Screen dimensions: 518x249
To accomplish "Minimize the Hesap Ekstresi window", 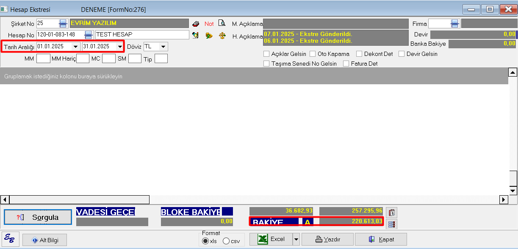I will tap(471, 9).
